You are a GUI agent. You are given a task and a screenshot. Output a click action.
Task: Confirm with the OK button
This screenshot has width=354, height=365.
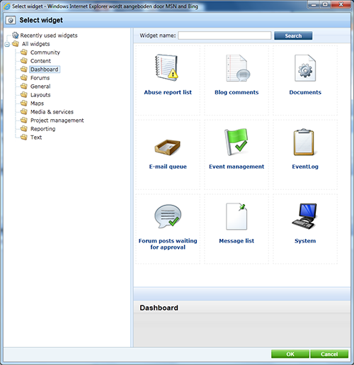tap(290, 354)
